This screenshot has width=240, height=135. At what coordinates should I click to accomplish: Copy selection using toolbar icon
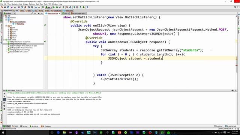[22, 7]
